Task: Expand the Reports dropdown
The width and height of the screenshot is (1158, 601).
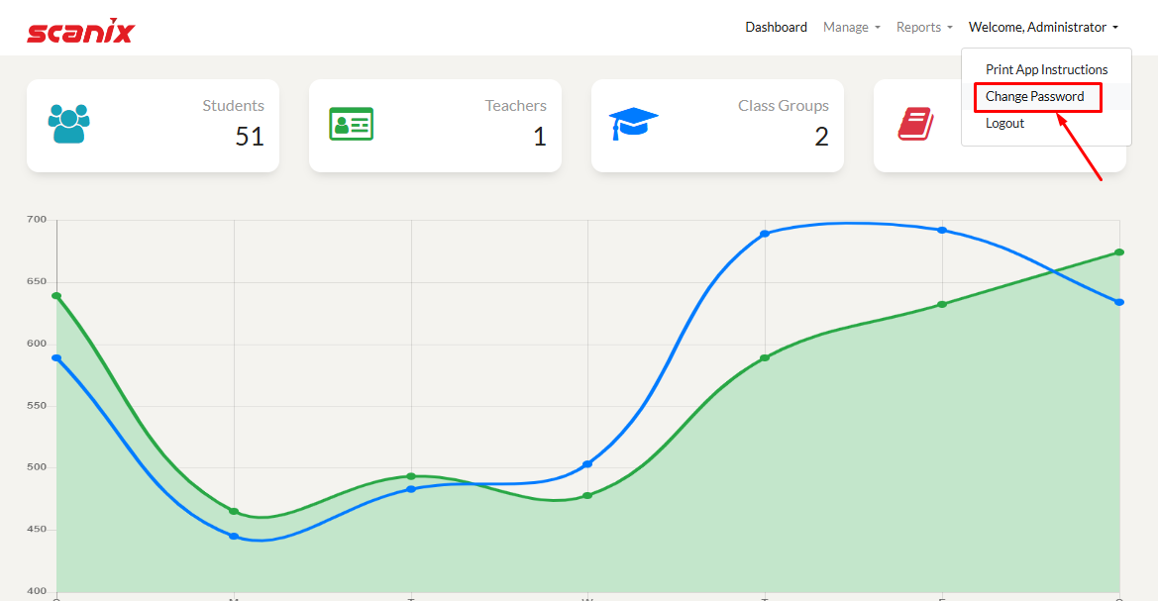Action: pos(923,28)
